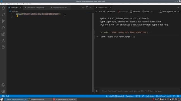Show errors and warnings in status bar
Viewport: 181px width, 101px height.
6,96
